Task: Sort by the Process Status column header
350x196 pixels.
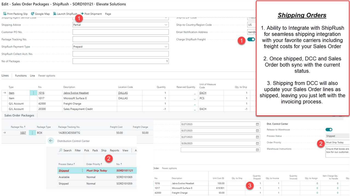Action: coord(67,164)
